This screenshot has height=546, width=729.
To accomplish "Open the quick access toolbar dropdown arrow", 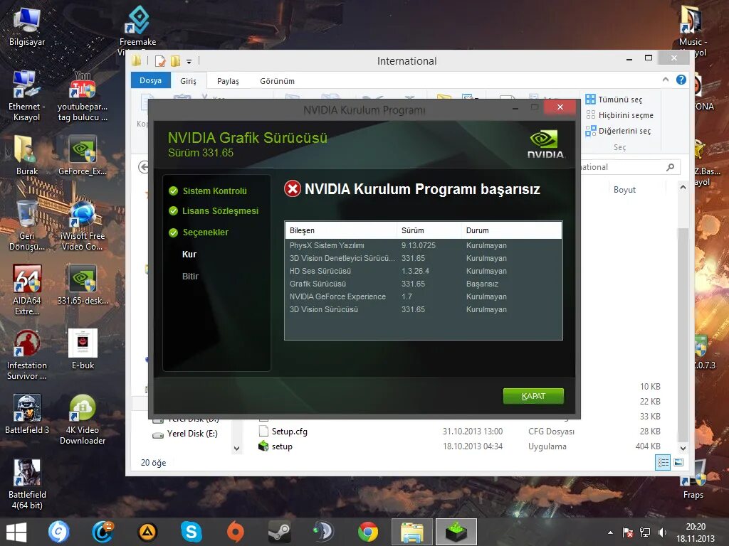I will 189,61.
